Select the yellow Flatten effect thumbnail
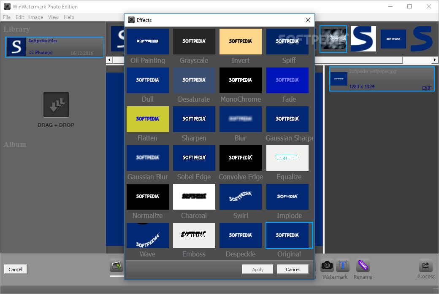This screenshot has width=439, height=294. click(x=148, y=119)
